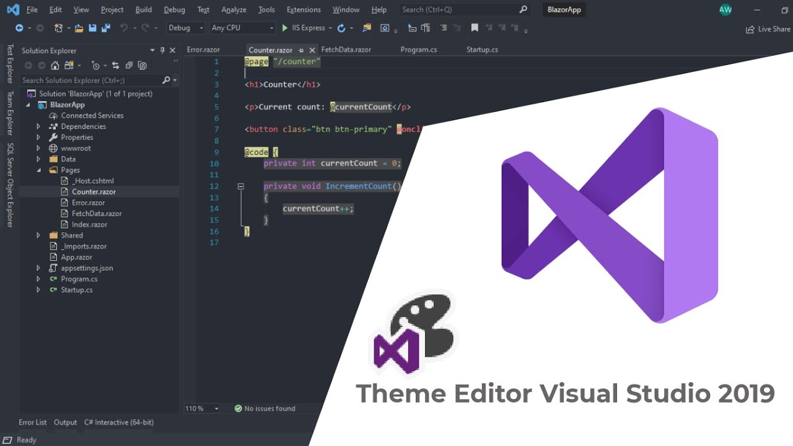
Task: Toggle pin on the Counter.razor tab
Action: click(300, 50)
